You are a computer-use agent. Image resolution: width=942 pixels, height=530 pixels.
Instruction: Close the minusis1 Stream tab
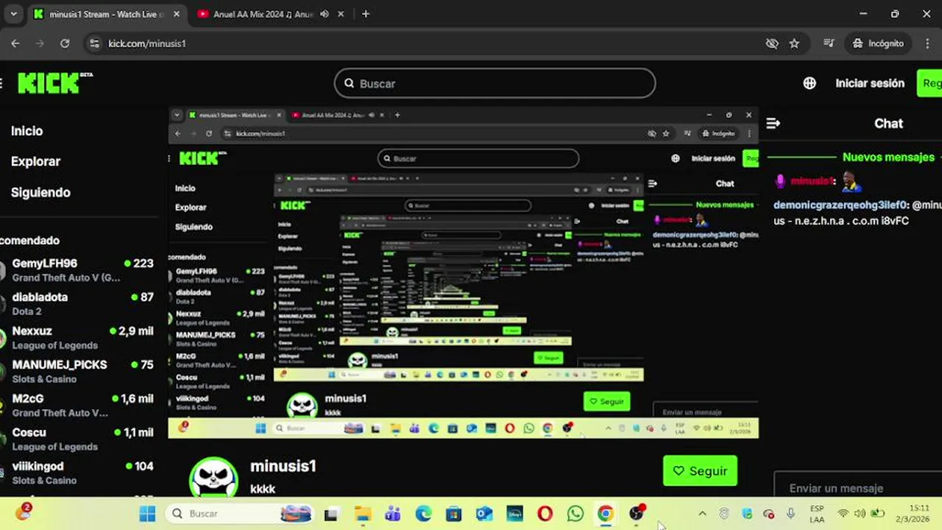[177, 14]
